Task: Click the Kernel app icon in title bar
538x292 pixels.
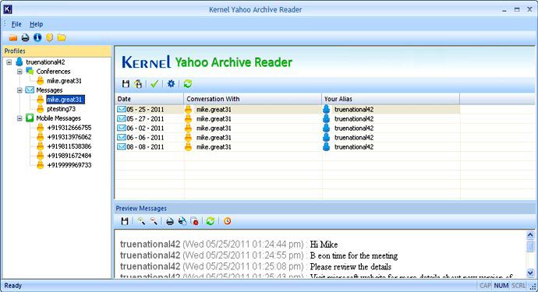Action: (x=7, y=9)
